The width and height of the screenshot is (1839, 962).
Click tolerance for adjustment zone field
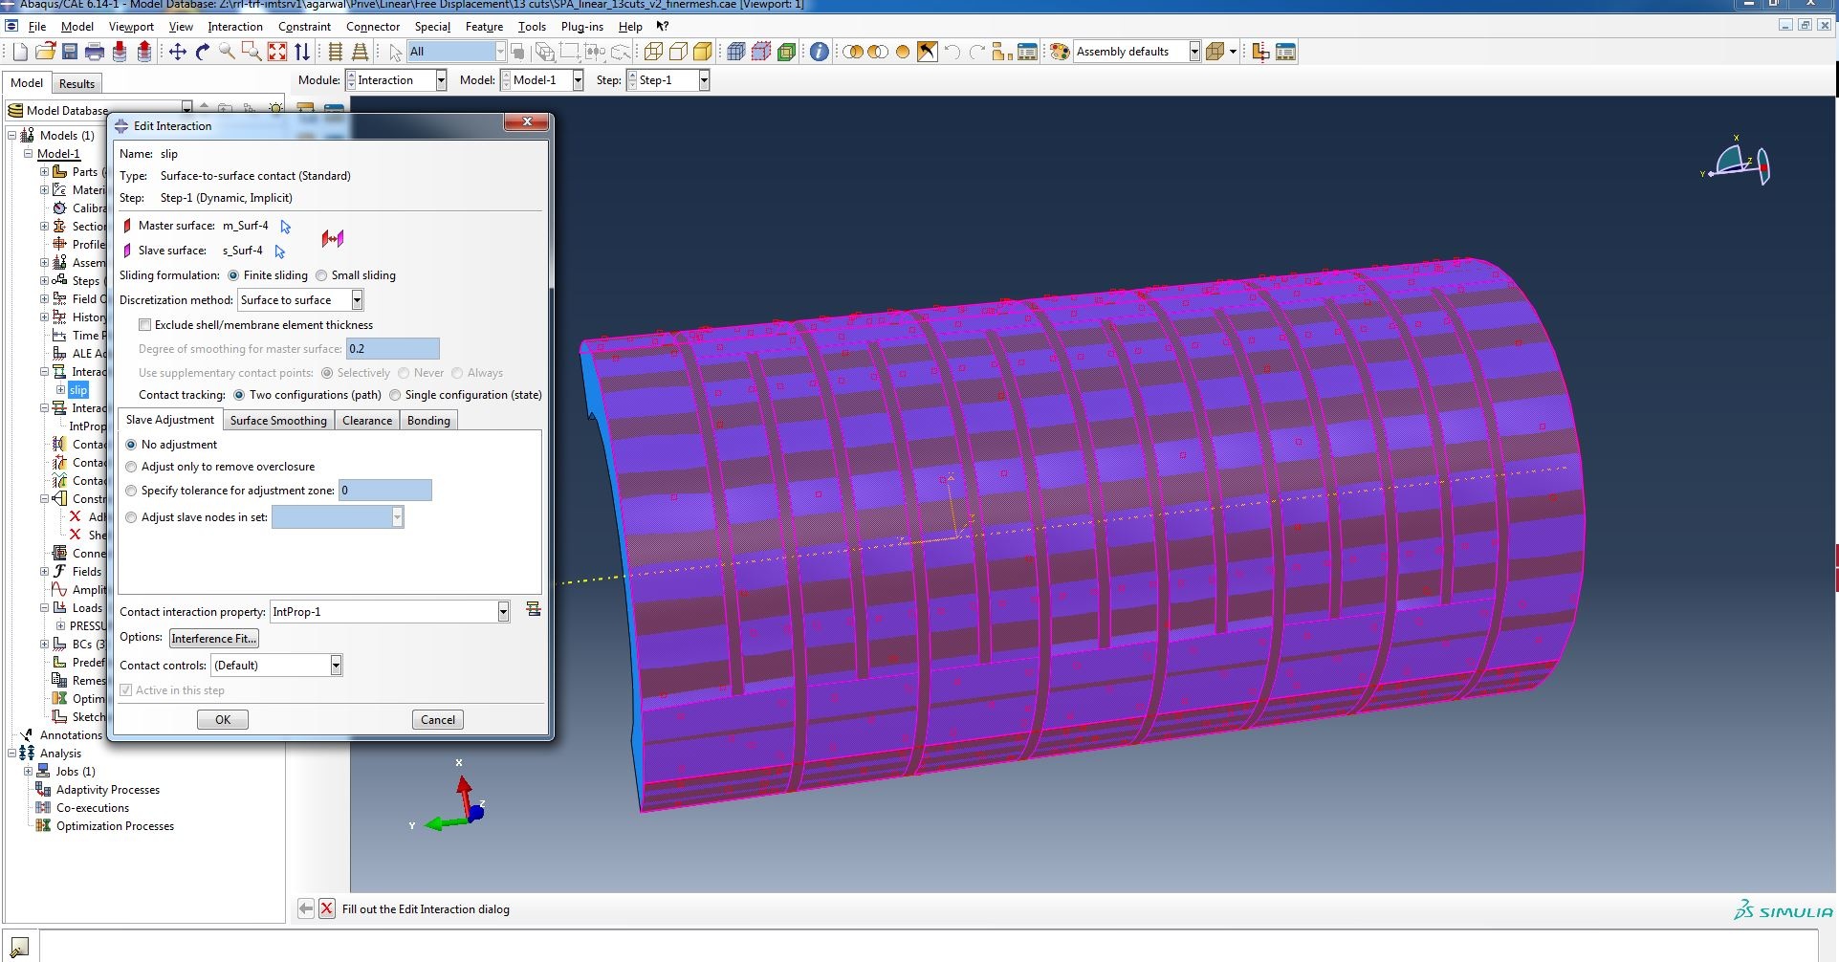coord(385,491)
